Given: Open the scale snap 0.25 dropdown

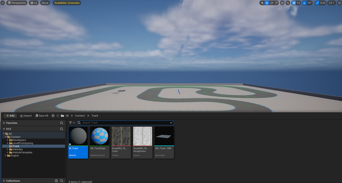Looking at the screenshot, I should 323,3.
